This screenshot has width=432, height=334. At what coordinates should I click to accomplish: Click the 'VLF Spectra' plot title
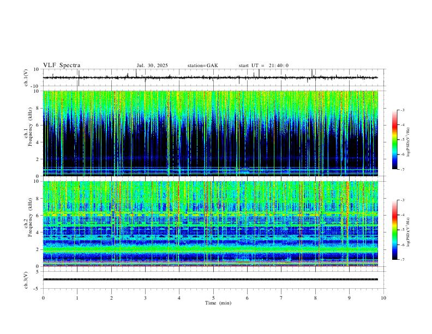point(62,65)
